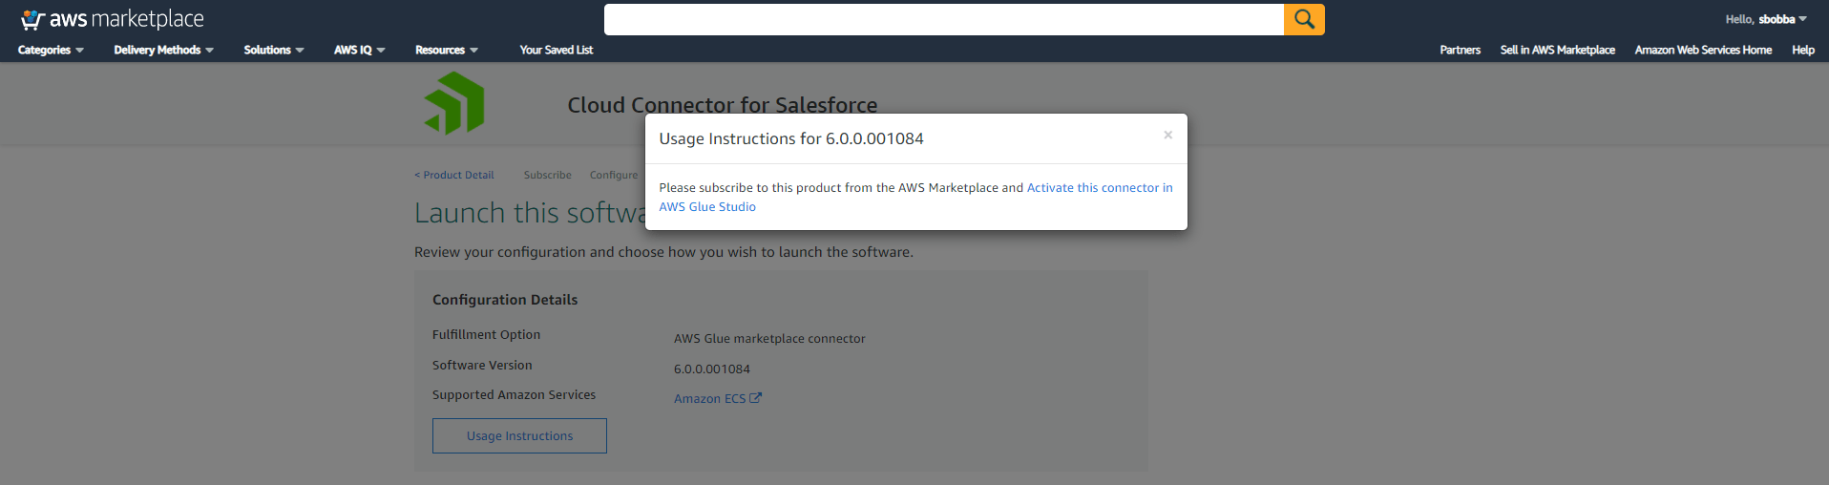Follow the Activate this connector link
1829x485 pixels.
[1099, 188]
